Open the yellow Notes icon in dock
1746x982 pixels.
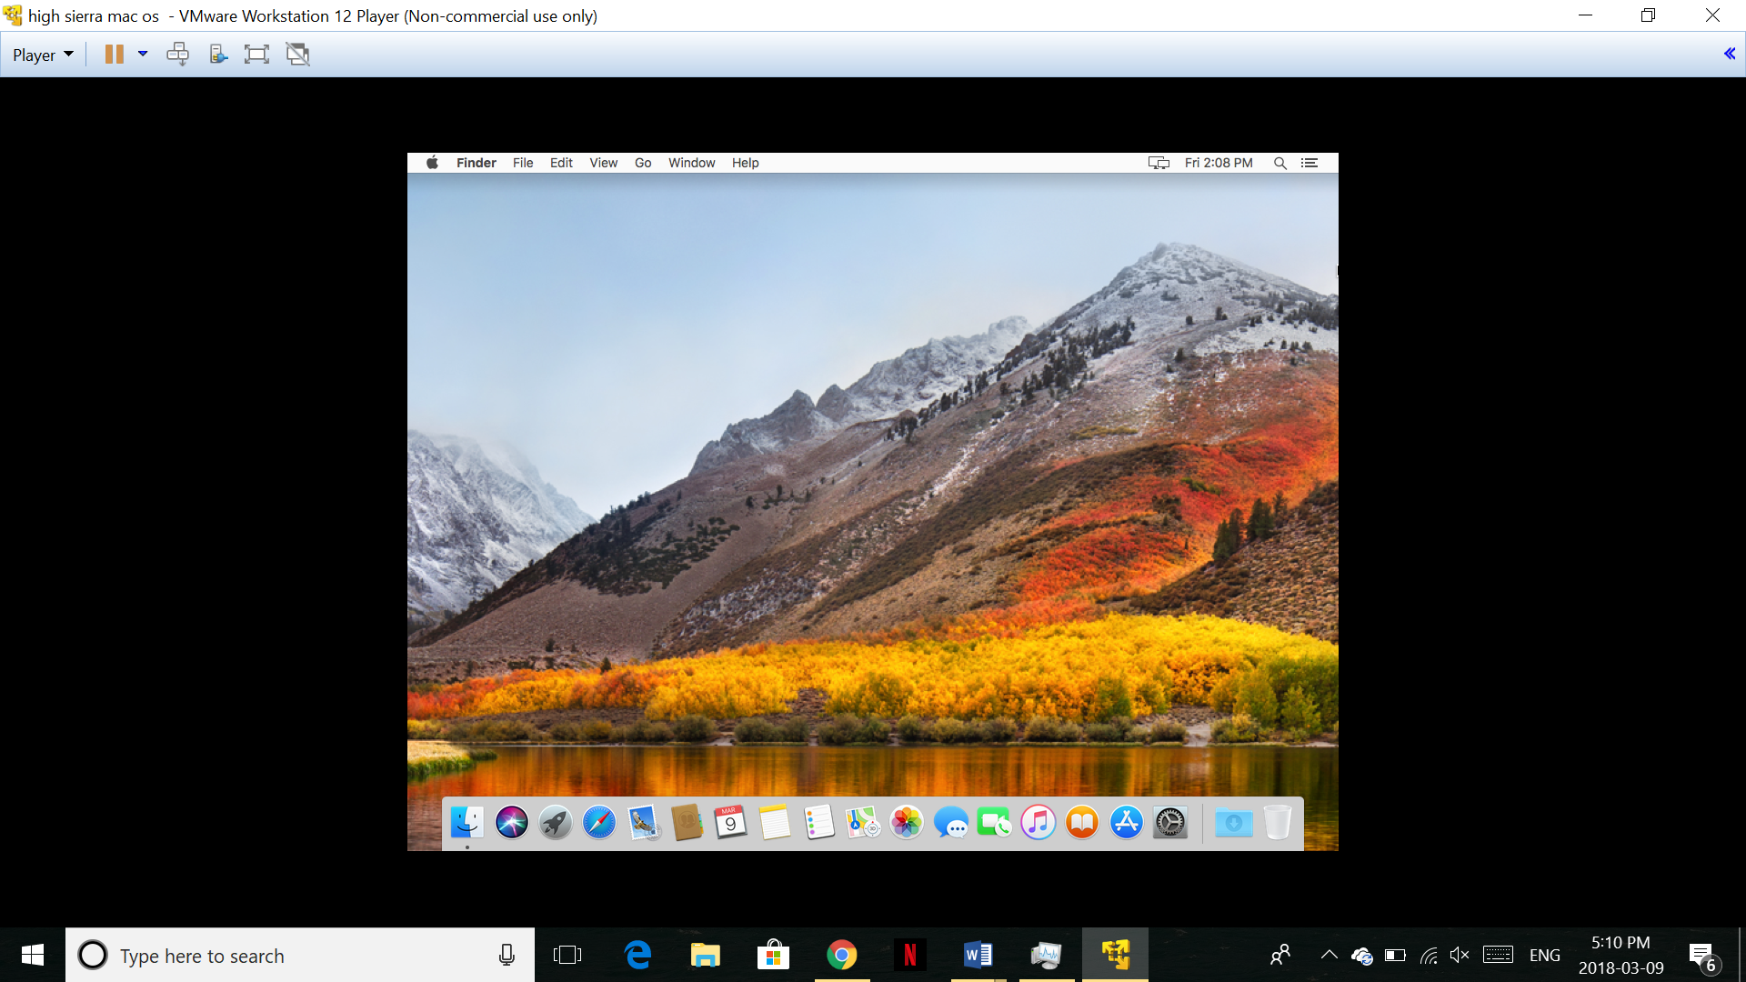775,823
